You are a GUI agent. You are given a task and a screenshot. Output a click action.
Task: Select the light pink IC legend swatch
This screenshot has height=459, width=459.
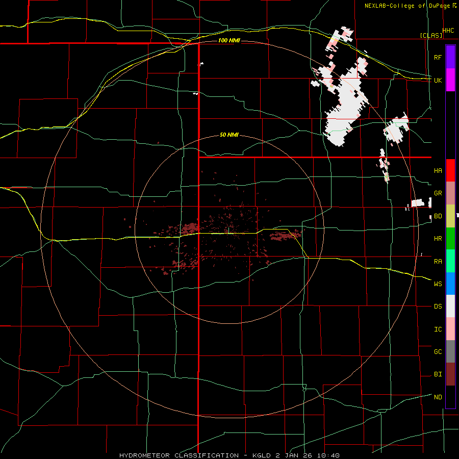pyautogui.click(x=450, y=329)
